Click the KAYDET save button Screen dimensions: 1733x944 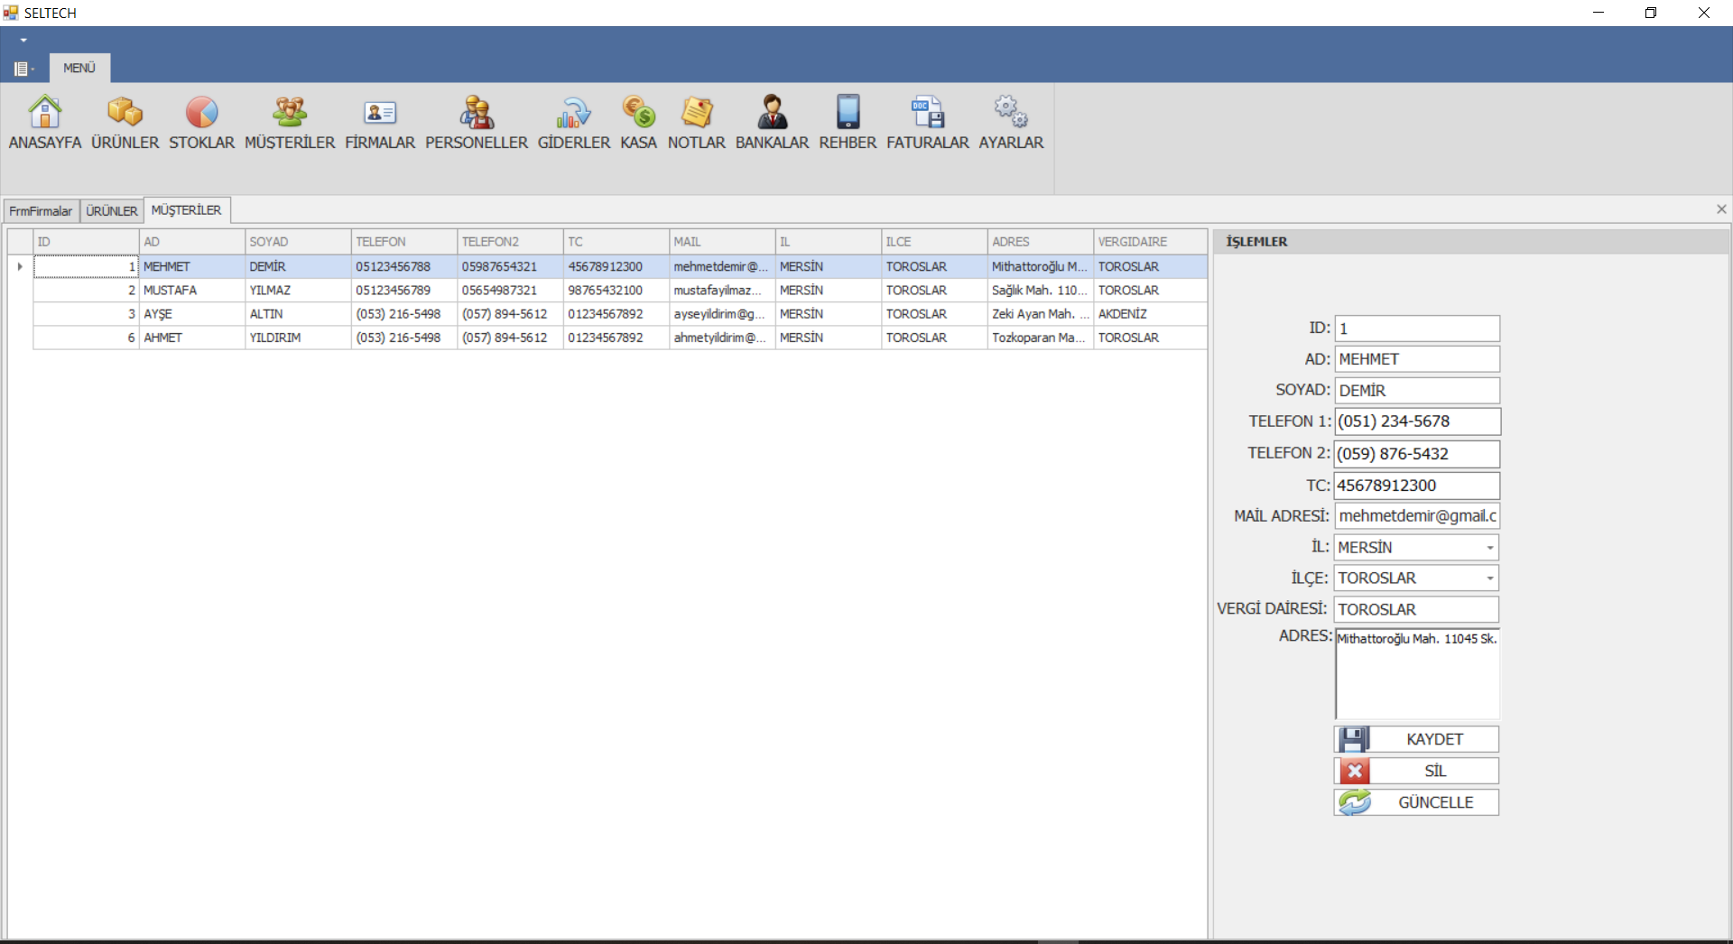(1415, 738)
